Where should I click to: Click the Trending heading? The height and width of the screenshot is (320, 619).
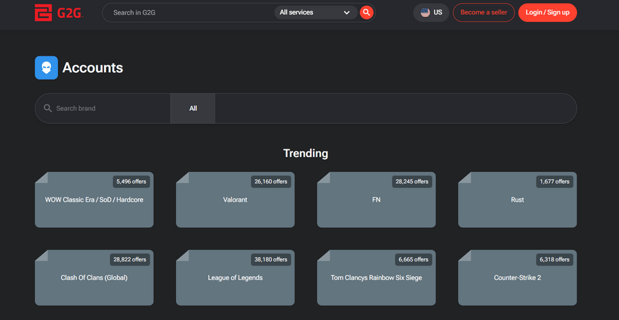coord(305,153)
